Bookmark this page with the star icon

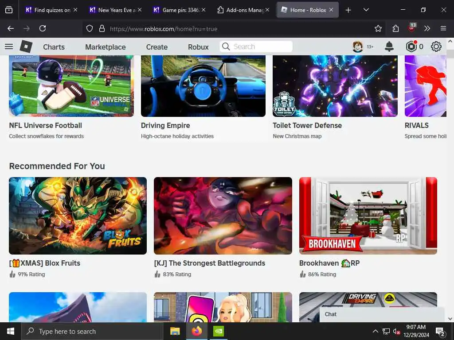click(378, 28)
